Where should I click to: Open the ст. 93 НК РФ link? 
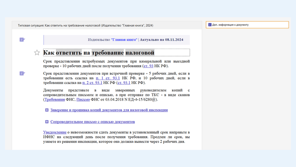[148, 66]
